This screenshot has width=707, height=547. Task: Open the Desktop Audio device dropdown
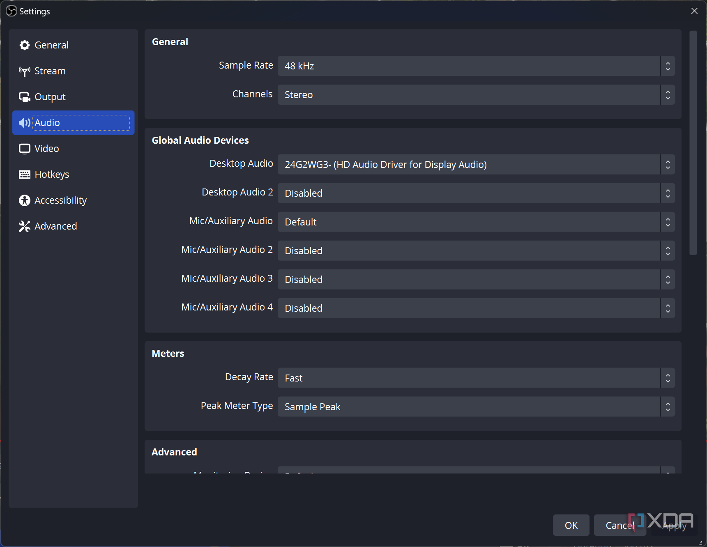tap(476, 165)
